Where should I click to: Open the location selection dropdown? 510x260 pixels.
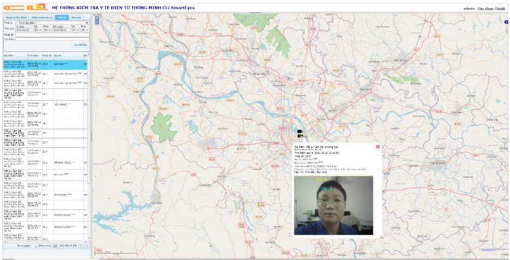(52, 23)
